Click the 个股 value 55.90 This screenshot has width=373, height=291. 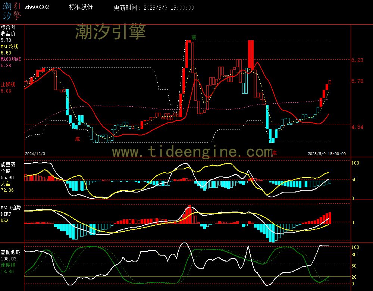(x=7, y=178)
